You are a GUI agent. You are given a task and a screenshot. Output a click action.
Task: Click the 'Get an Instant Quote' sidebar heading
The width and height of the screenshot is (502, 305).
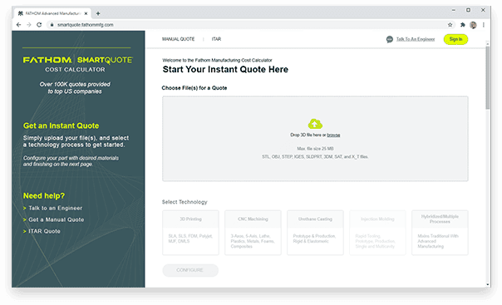62,125
